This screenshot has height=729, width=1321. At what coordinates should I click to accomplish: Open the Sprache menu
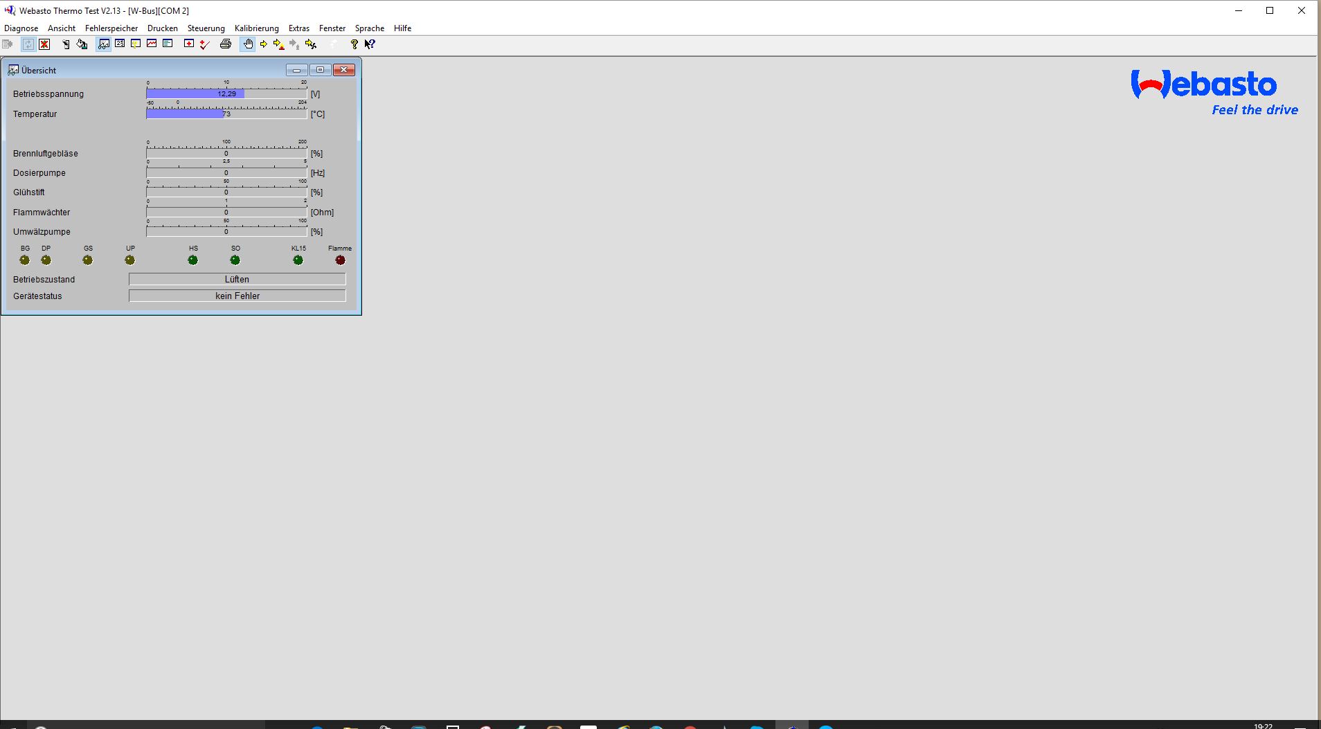coord(369,28)
